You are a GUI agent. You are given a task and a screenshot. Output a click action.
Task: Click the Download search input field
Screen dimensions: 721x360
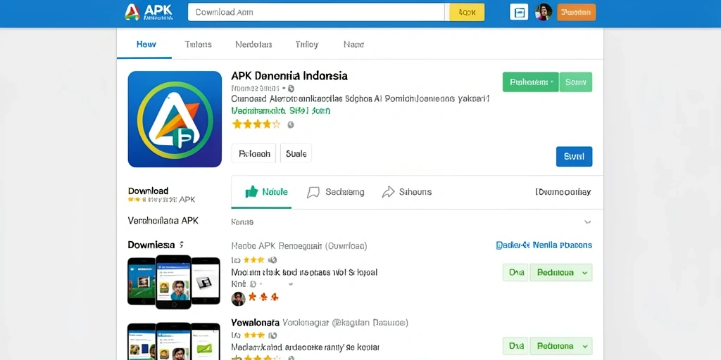click(316, 13)
